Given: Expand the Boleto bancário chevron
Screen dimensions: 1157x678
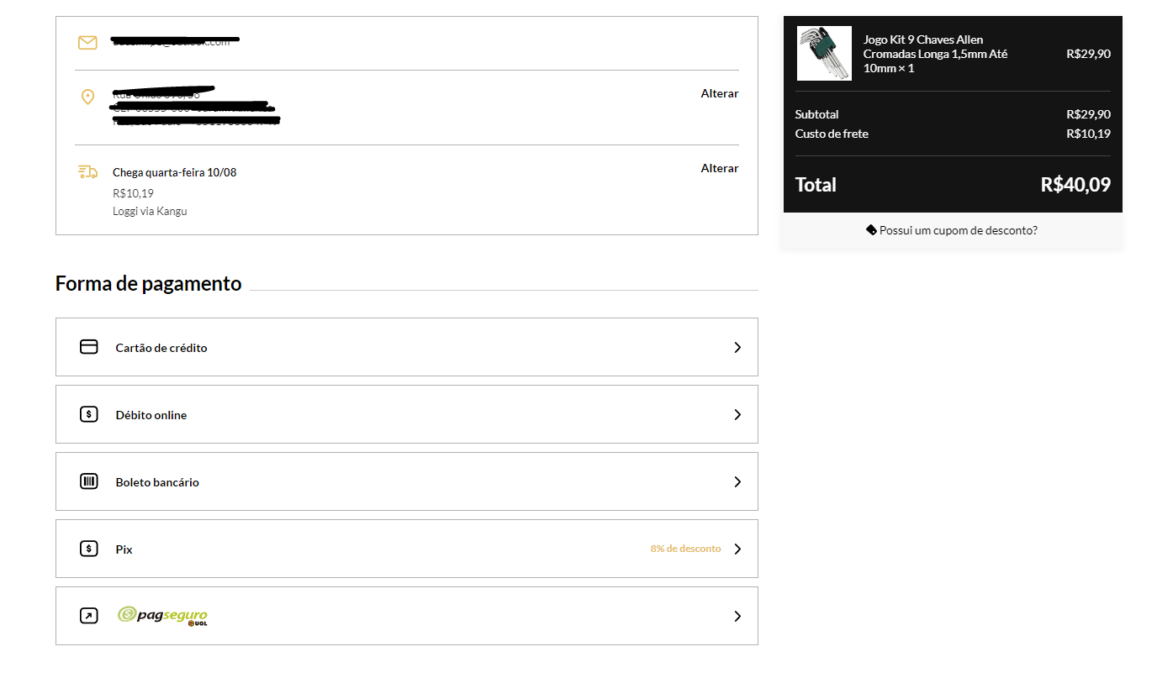Looking at the screenshot, I should click(x=737, y=481).
